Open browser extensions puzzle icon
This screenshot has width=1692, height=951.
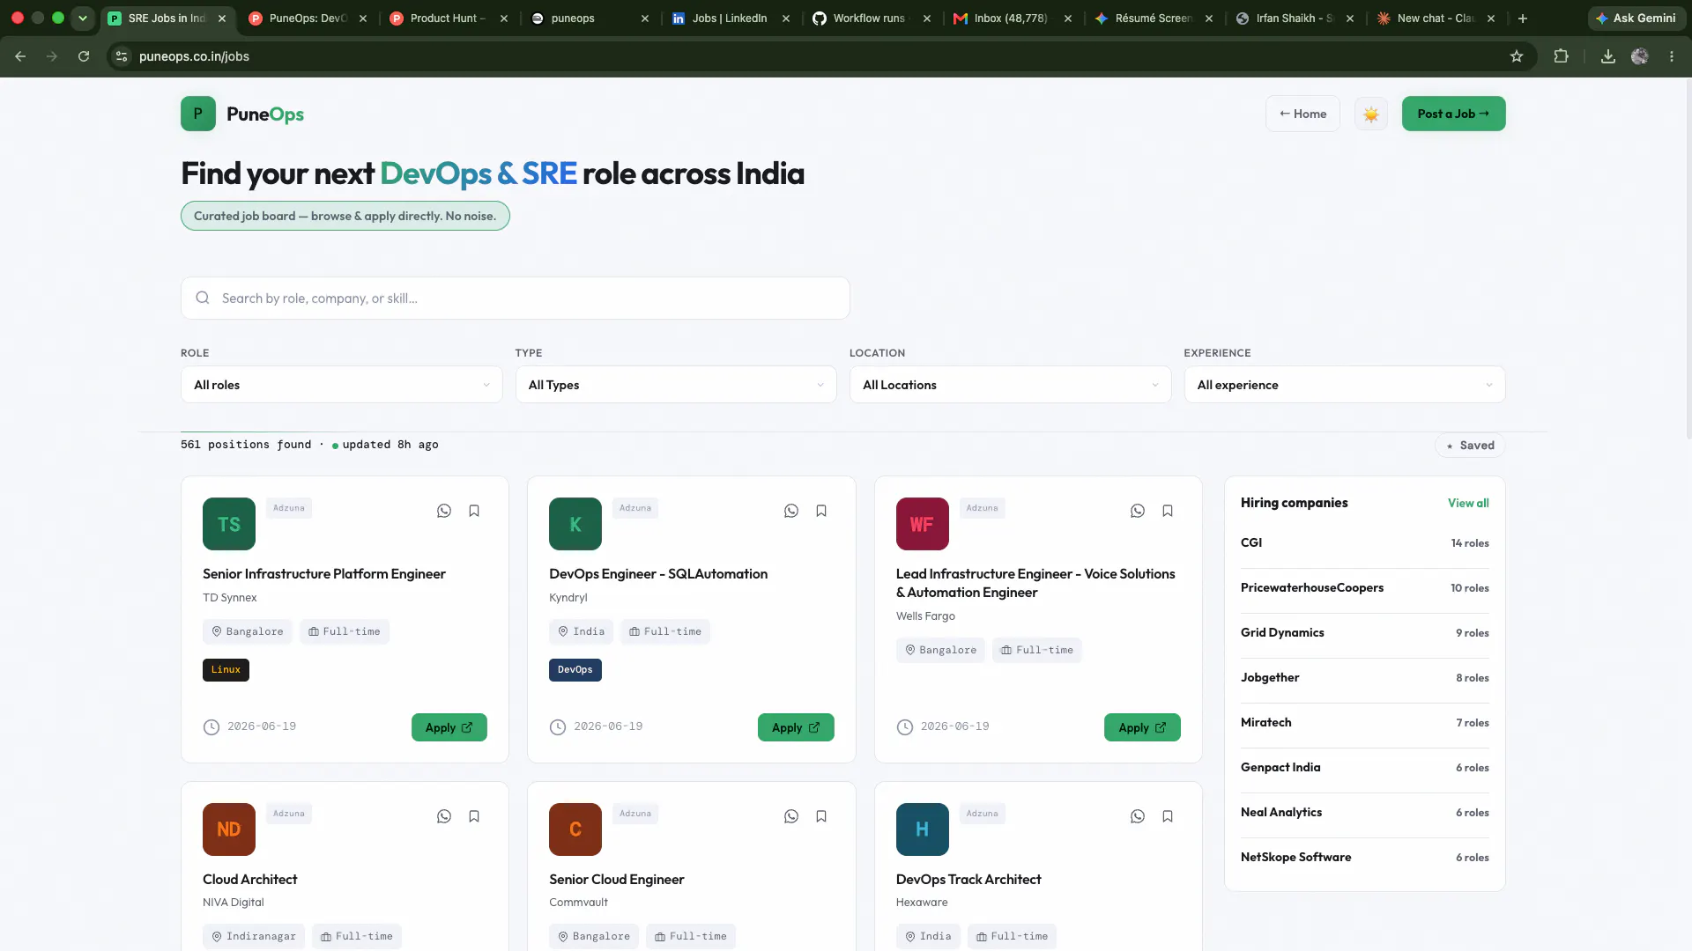coord(1561,56)
